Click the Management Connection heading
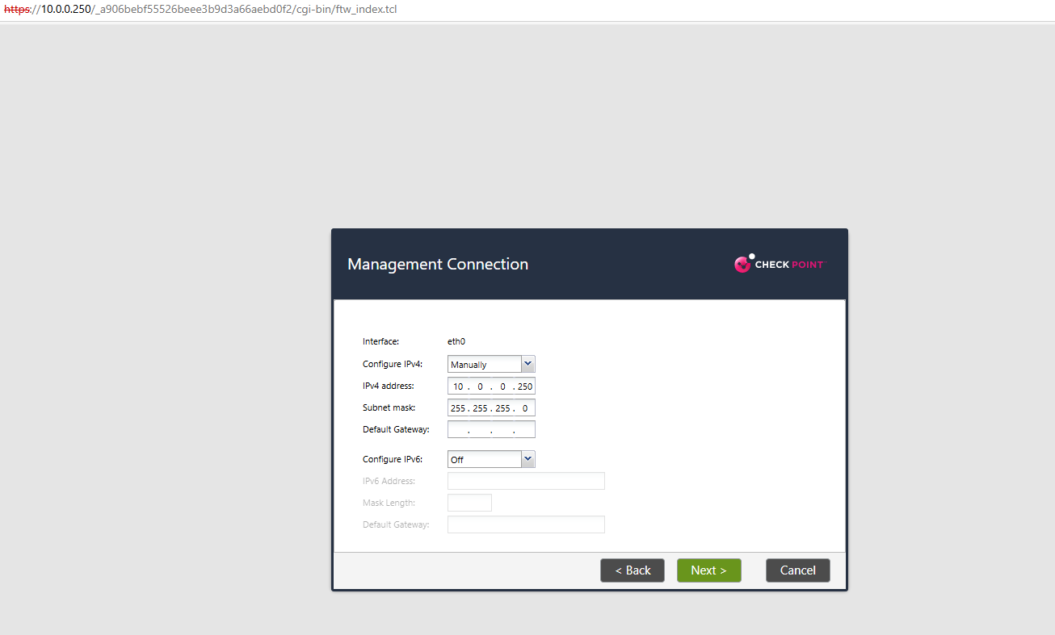Viewport: 1055px width, 635px height. click(x=438, y=264)
